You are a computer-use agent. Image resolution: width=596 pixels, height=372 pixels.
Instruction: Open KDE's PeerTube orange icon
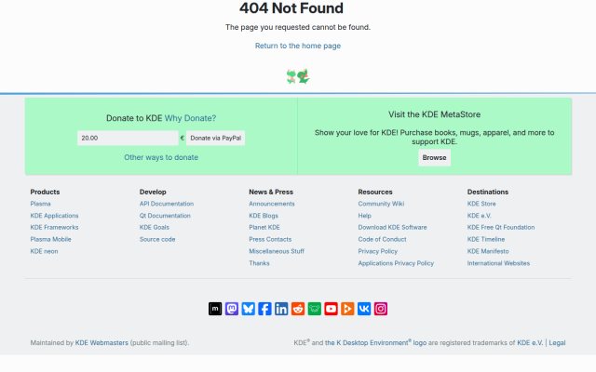tap(347, 309)
